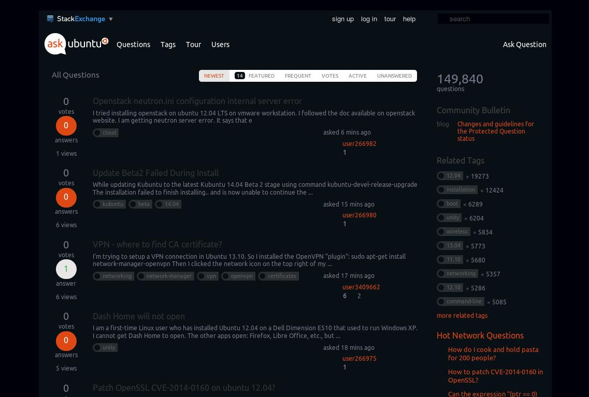The image size is (589, 397).
Task: Click the Ask Question button
Action: coord(524,45)
